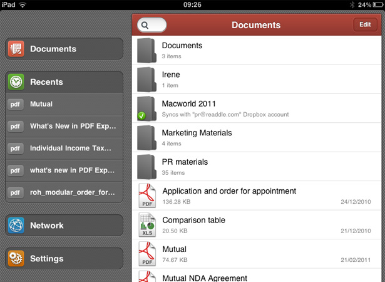The height and width of the screenshot is (282, 385).
Task: Select Macworld 2011 folder name
Action: pos(189,104)
